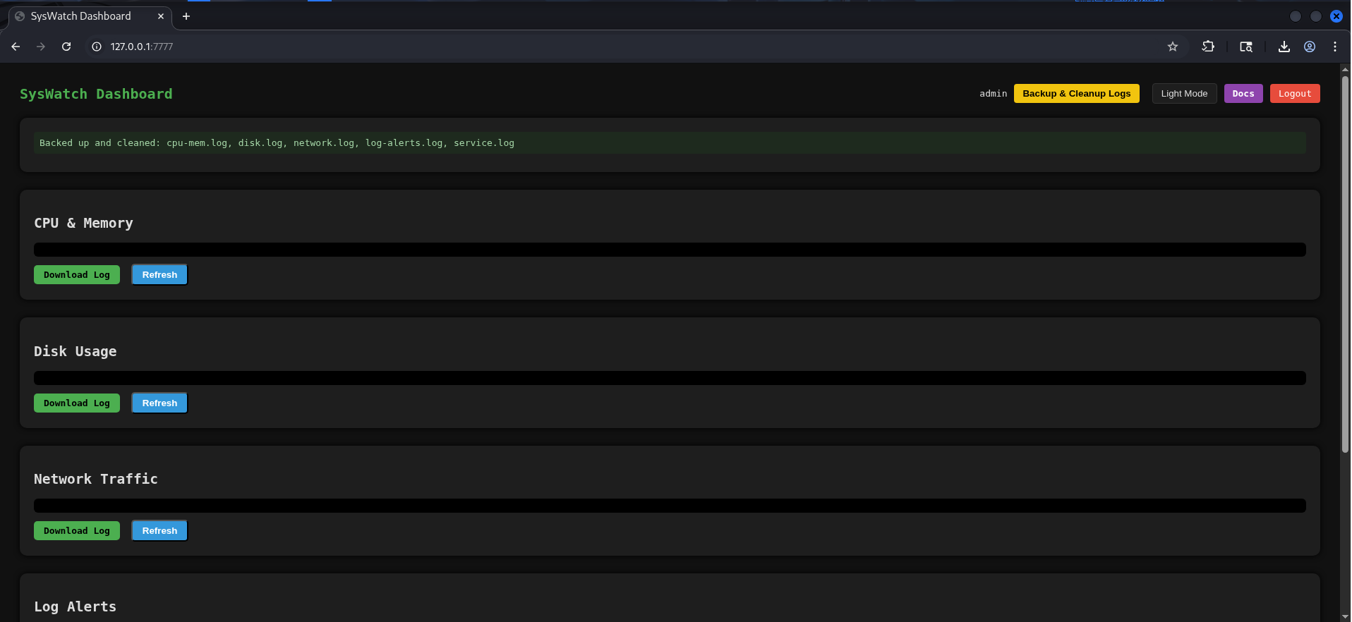Open the browser three-dot menu
Screen dimensions: 1352x622
point(1335,47)
